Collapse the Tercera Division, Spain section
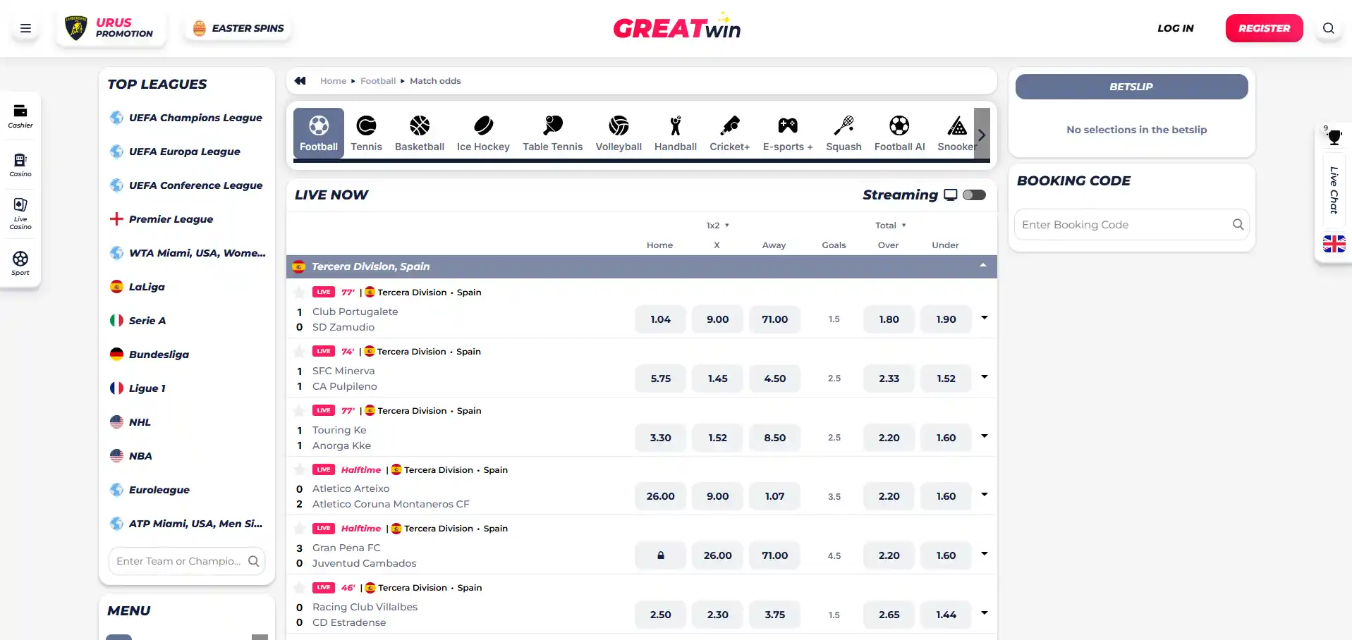This screenshot has width=1352, height=640. coord(982,266)
